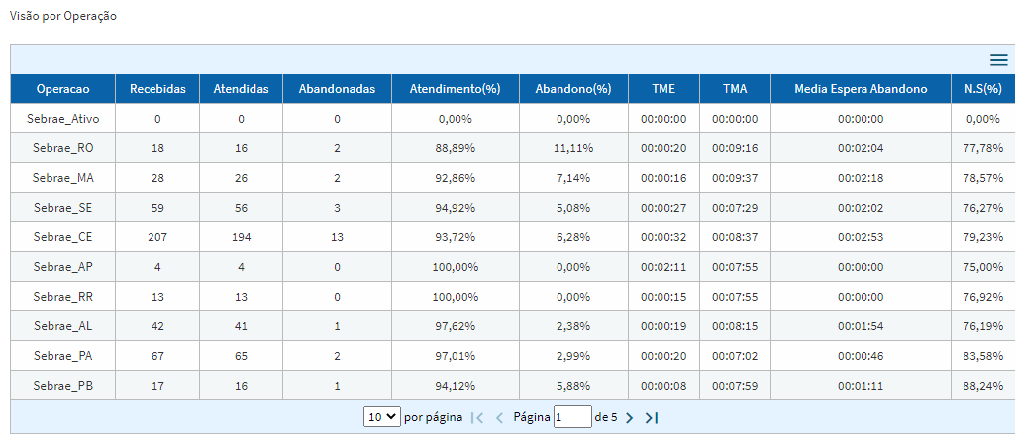Sort by Abandono(%) column header

pyautogui.click(x=573, y=89)
